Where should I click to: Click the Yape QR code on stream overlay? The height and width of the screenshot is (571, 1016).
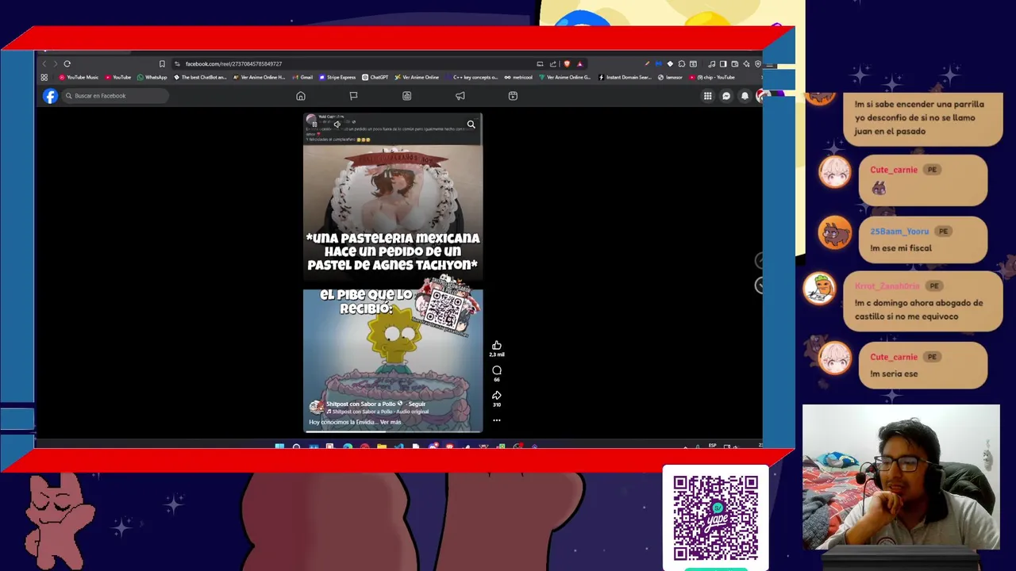[x=716, y=518]
